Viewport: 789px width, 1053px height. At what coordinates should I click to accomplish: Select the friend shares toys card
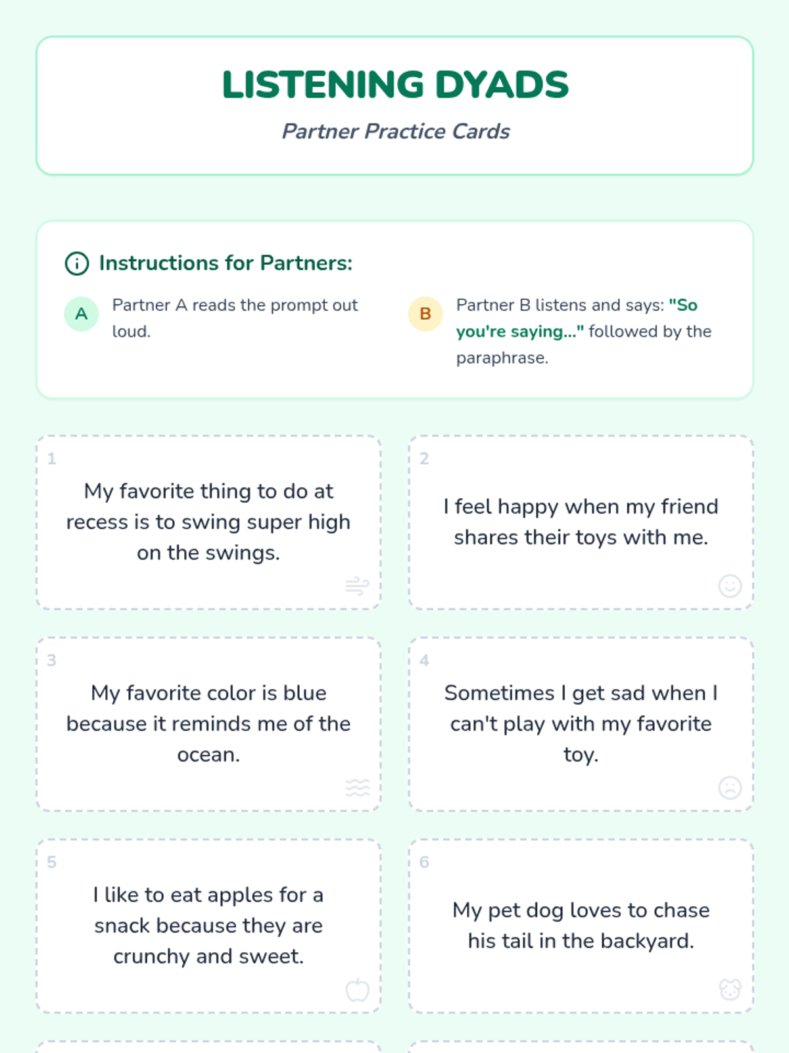581,522
